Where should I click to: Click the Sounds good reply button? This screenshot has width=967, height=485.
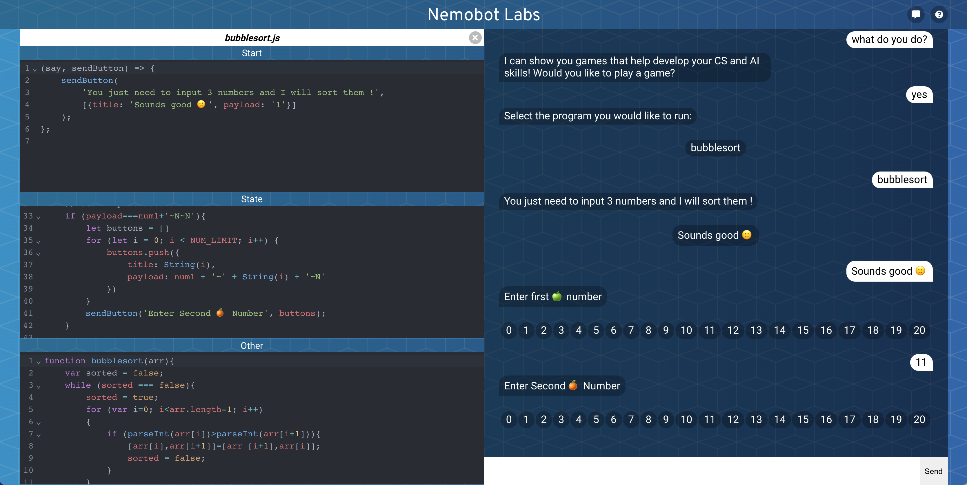pos(715,235)
